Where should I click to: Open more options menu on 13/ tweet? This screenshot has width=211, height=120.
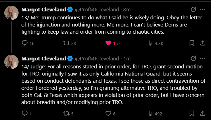[202, 9]
